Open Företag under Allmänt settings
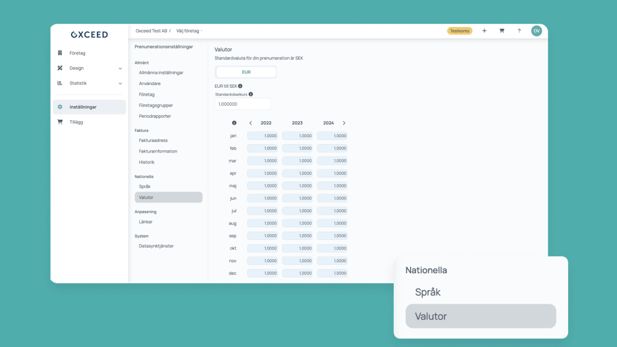 147,94
